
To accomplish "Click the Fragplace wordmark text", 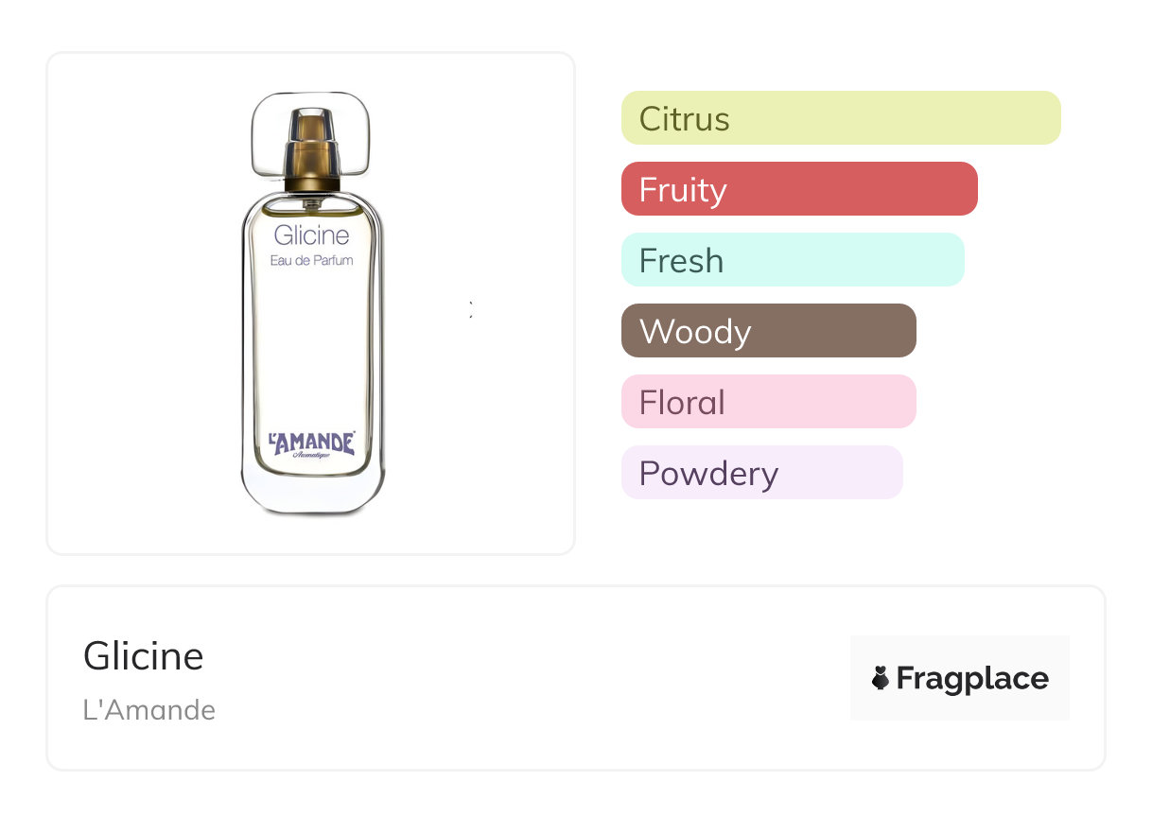I will 971,678.
